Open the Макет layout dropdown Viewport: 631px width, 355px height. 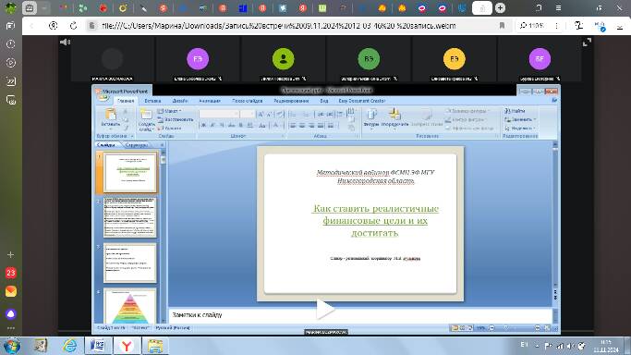click(x=169, y=111)
